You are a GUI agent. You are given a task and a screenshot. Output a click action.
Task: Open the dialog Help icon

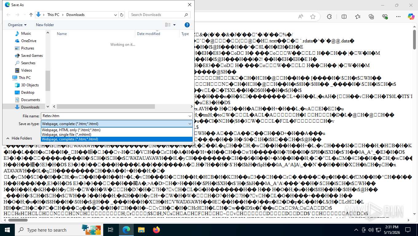coord(187,25)
